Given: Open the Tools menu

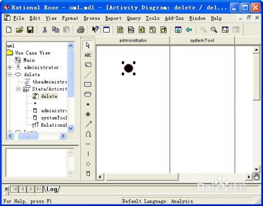Looking at the screenshot, I should tap(152, 18).
